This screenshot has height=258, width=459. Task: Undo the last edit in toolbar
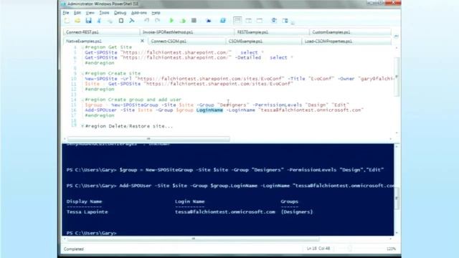(x=146, y=21)
